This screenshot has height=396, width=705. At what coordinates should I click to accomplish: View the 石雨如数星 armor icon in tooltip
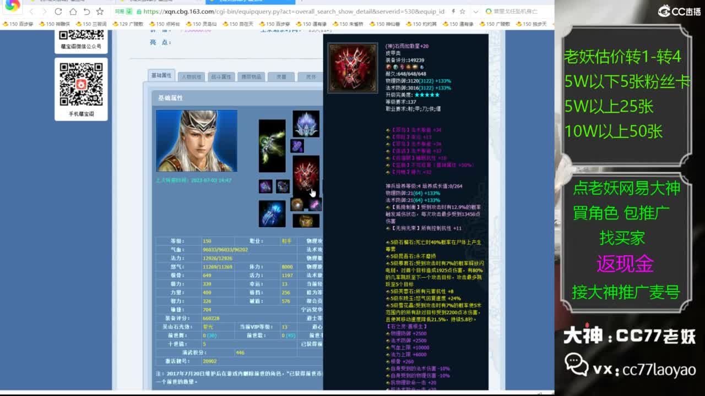pyautogui.click(x=352, y=67)
